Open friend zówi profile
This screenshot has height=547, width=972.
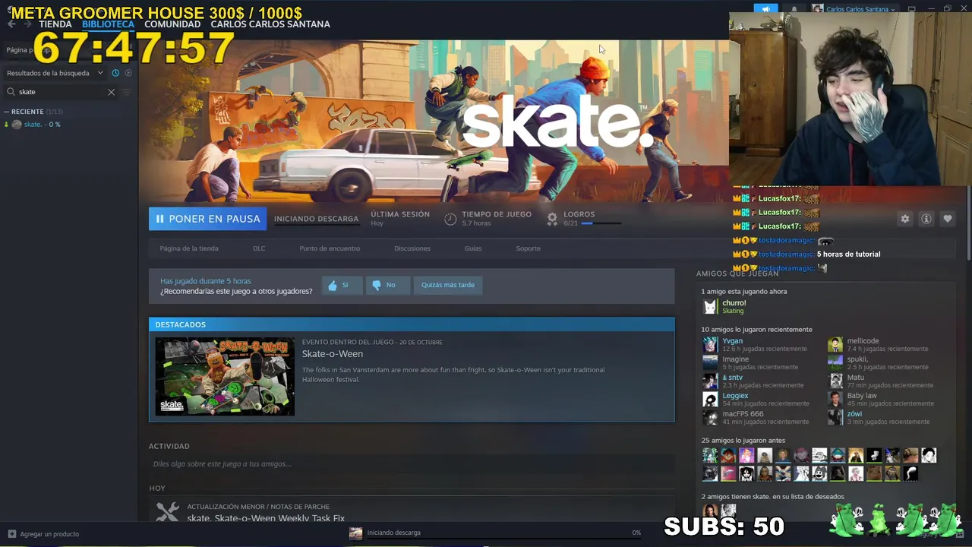coord(854,414)
